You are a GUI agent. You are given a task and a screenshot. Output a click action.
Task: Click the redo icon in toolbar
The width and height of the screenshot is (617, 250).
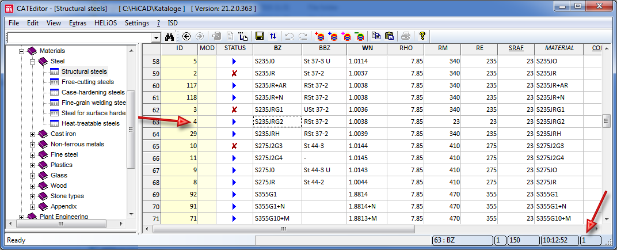point(303,37)
